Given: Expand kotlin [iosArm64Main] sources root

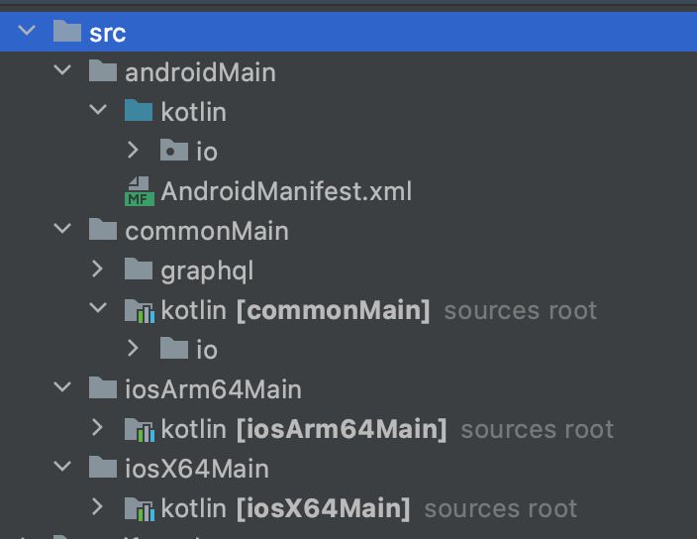Looking at the screenshot, I should [97, 427].
